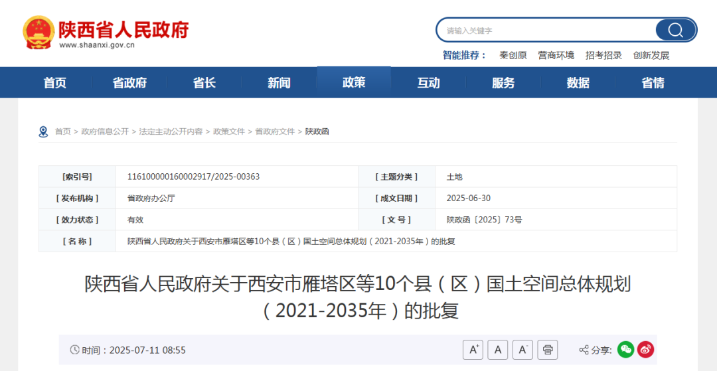This screenshot has width=717, height=371.
Task: Open the 数据 navigation tab
Action: point(578,83)
